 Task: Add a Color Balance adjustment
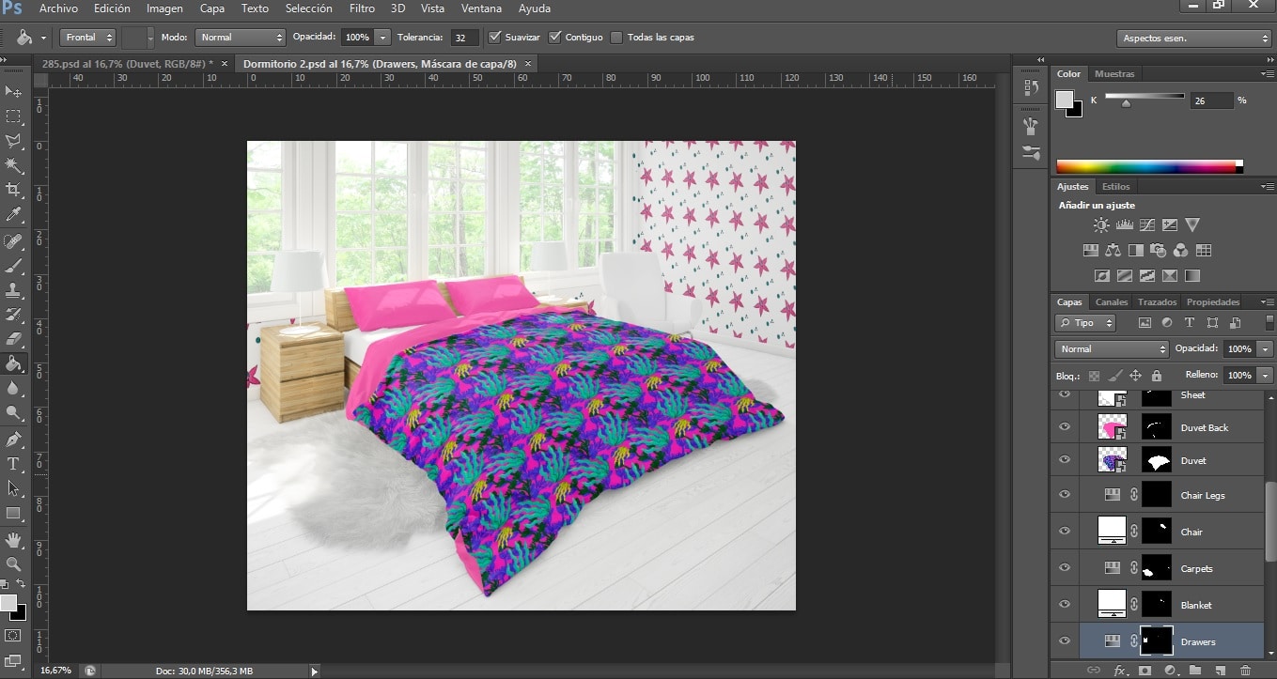tap(1113, 251)
